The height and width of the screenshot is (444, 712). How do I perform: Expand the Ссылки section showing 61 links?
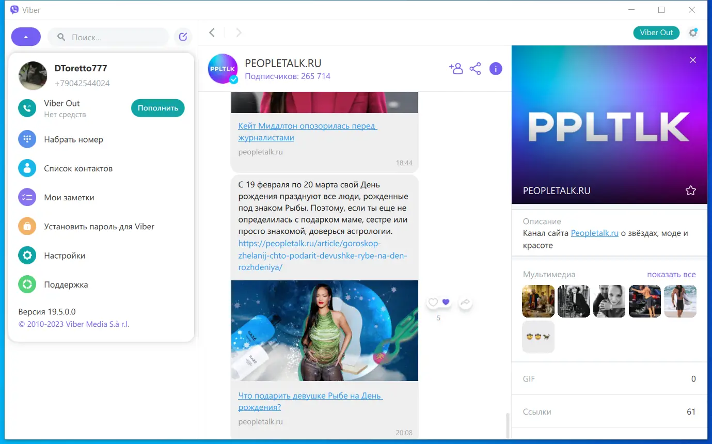[609, 411]
